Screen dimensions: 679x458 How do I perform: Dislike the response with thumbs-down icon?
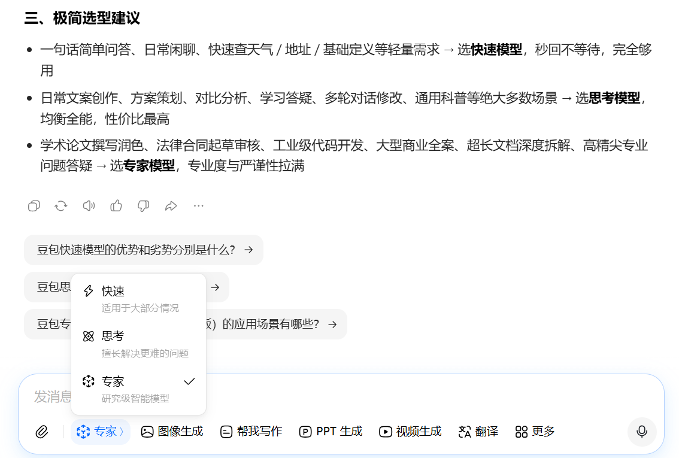[x=143, y=206]
